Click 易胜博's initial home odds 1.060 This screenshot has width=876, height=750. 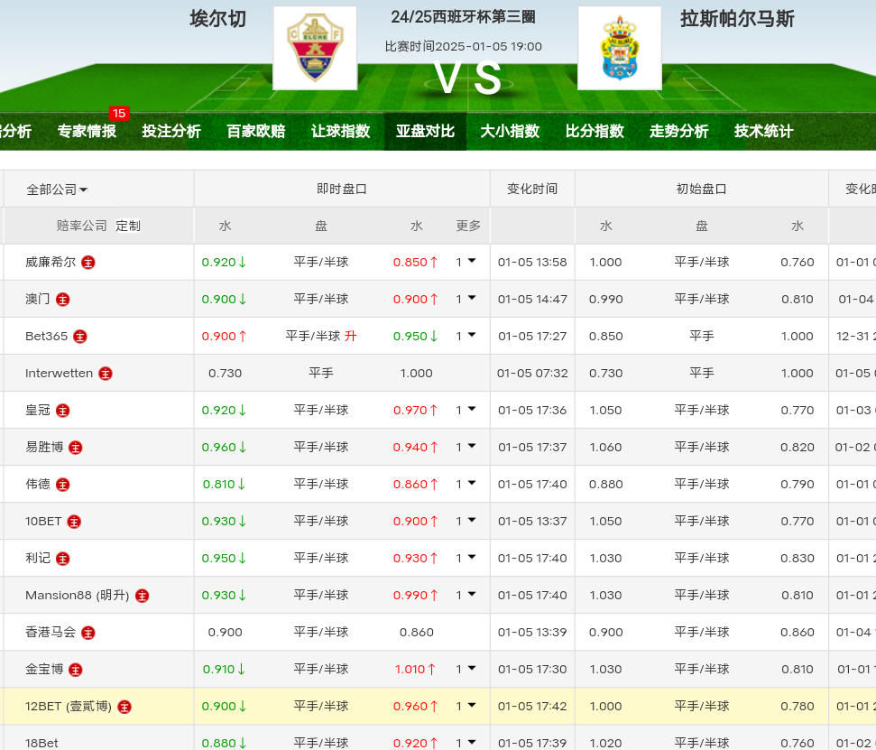pyautogui.click(x=605, y=448)
